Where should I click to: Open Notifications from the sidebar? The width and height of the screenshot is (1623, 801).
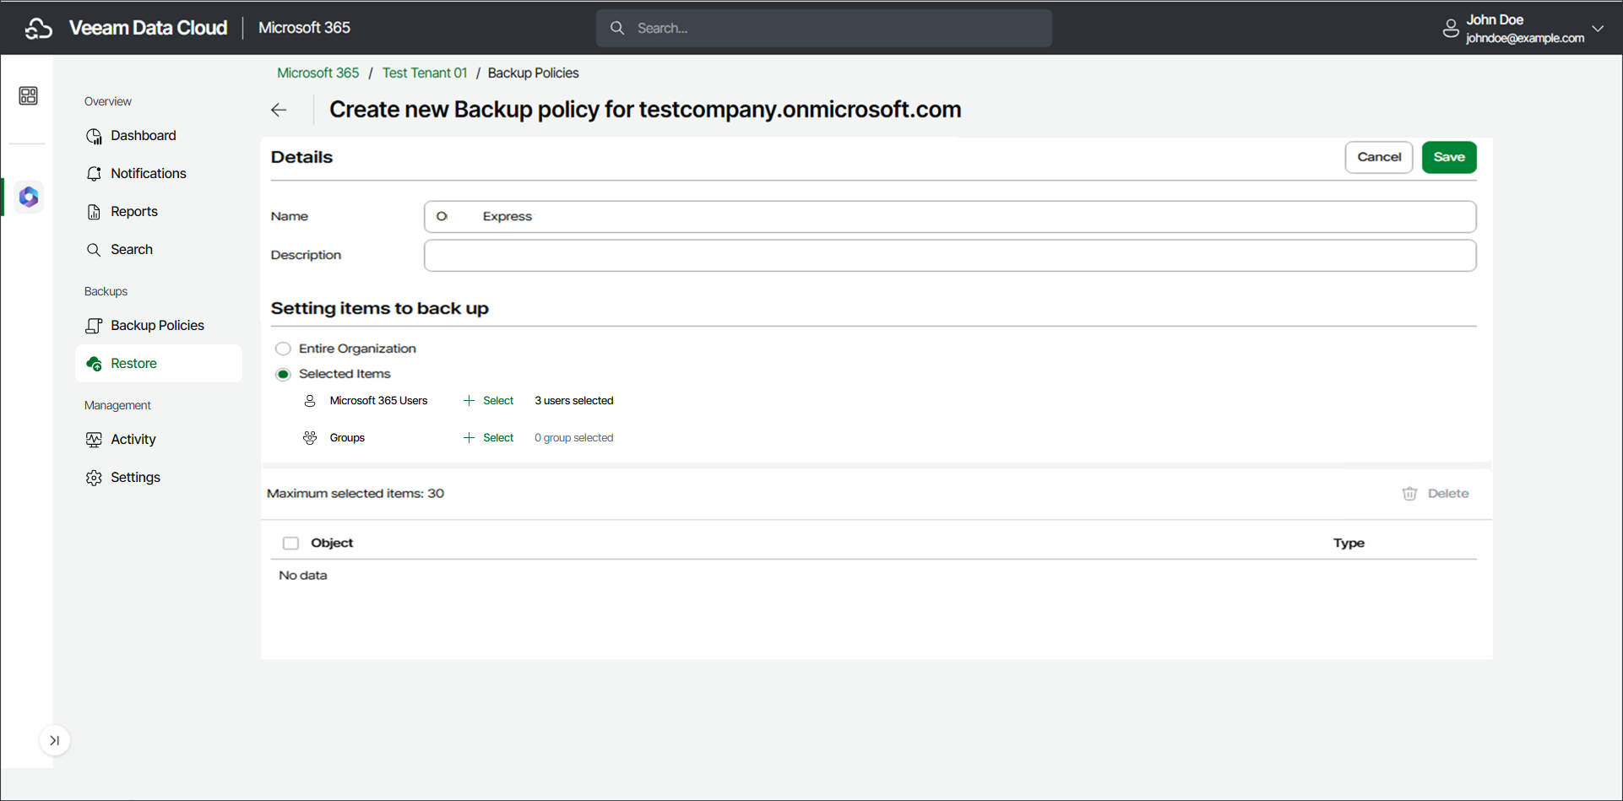point(149,174)
